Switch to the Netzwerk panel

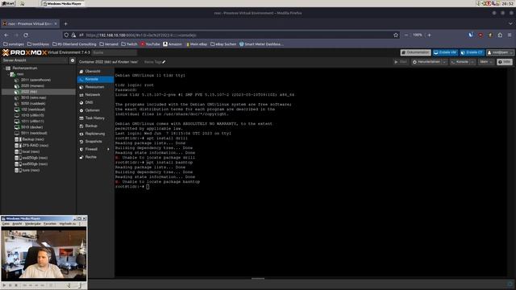[x=95, y=95]
